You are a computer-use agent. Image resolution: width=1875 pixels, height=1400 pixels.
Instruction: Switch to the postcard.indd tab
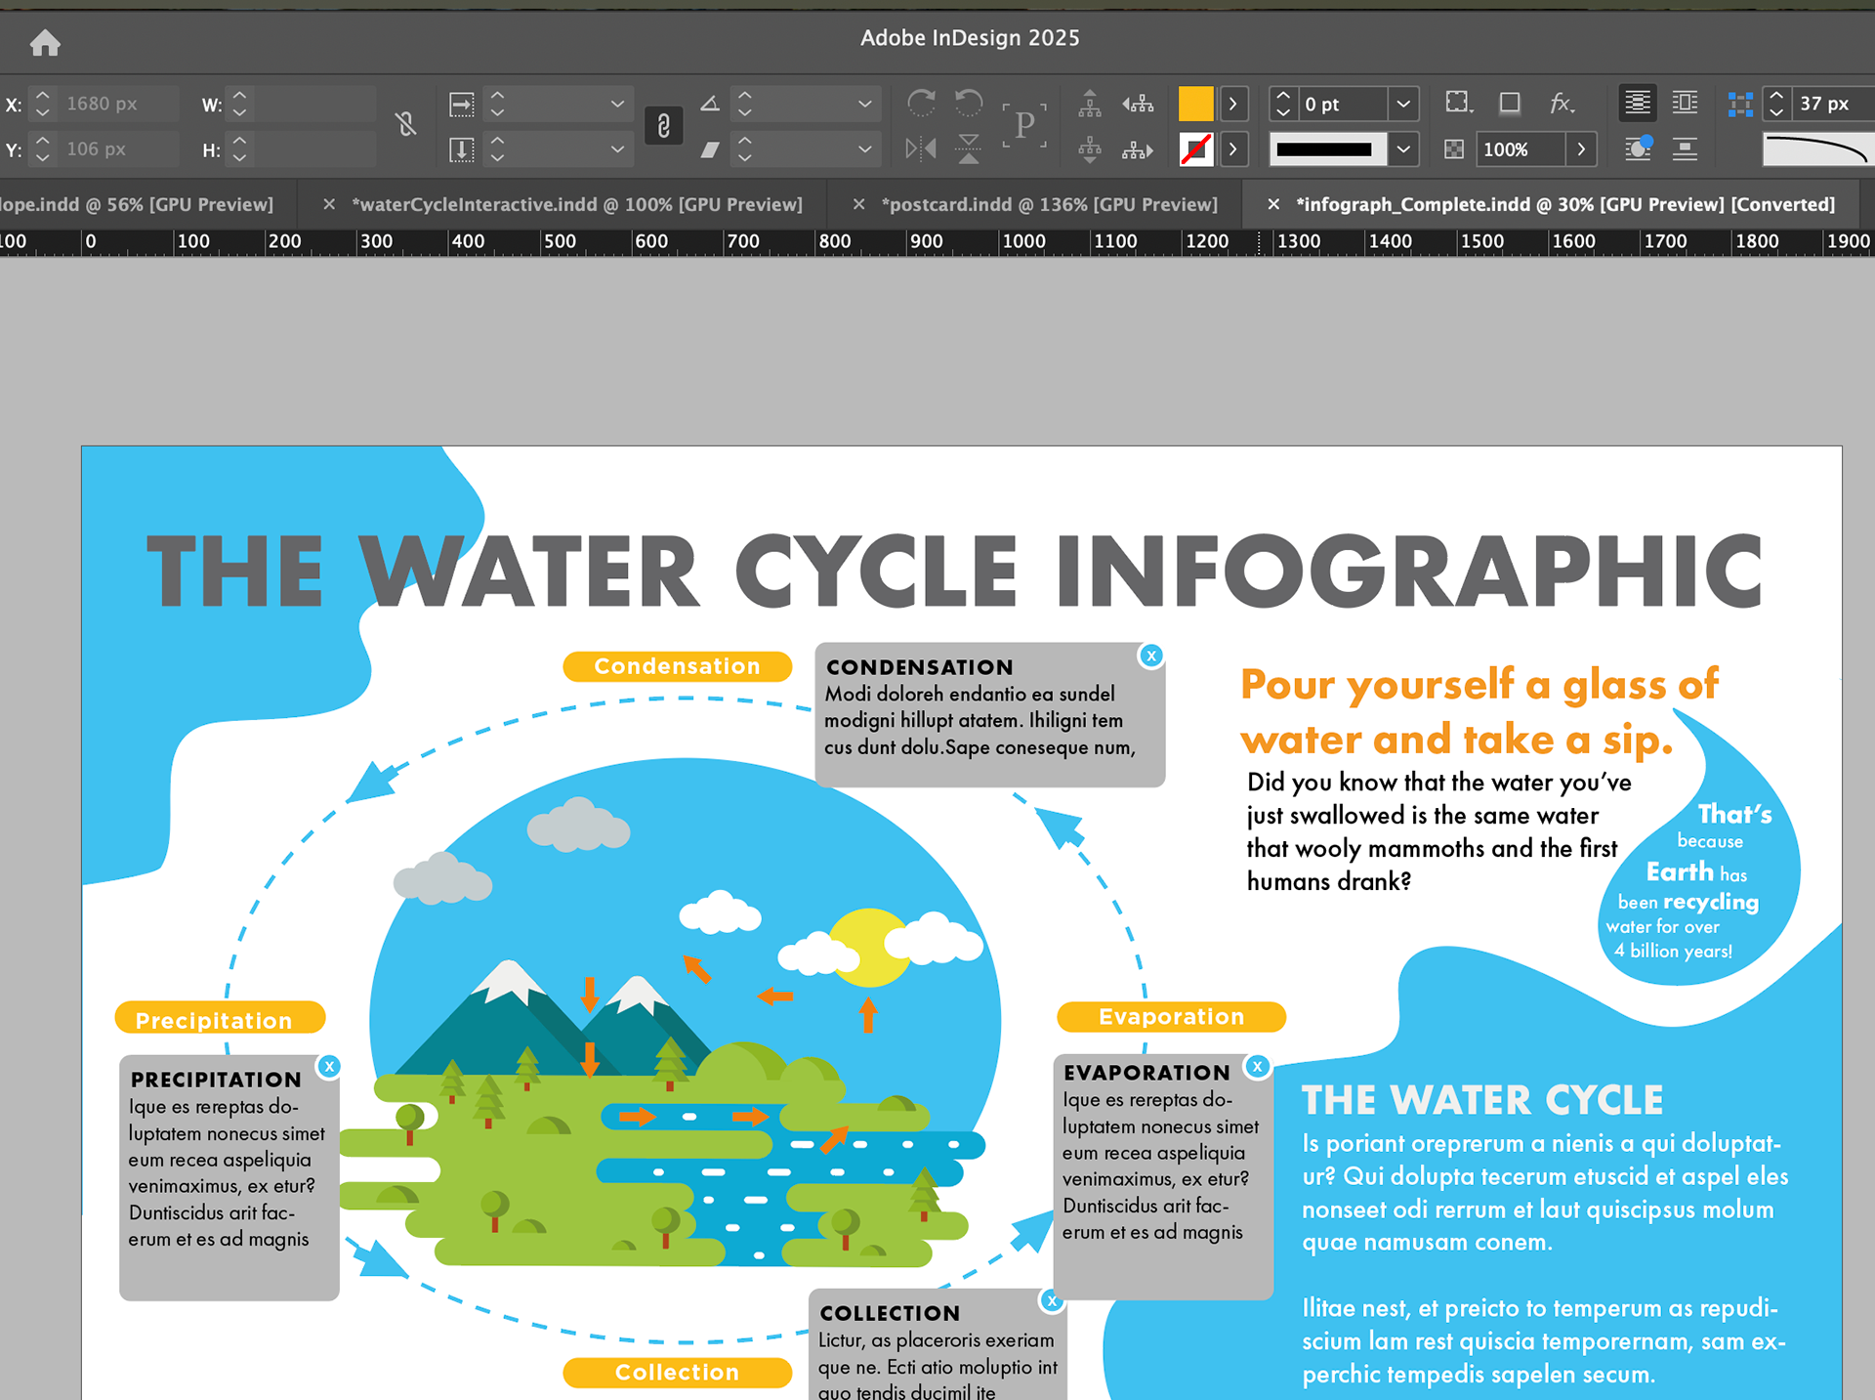click(1049, 204)
